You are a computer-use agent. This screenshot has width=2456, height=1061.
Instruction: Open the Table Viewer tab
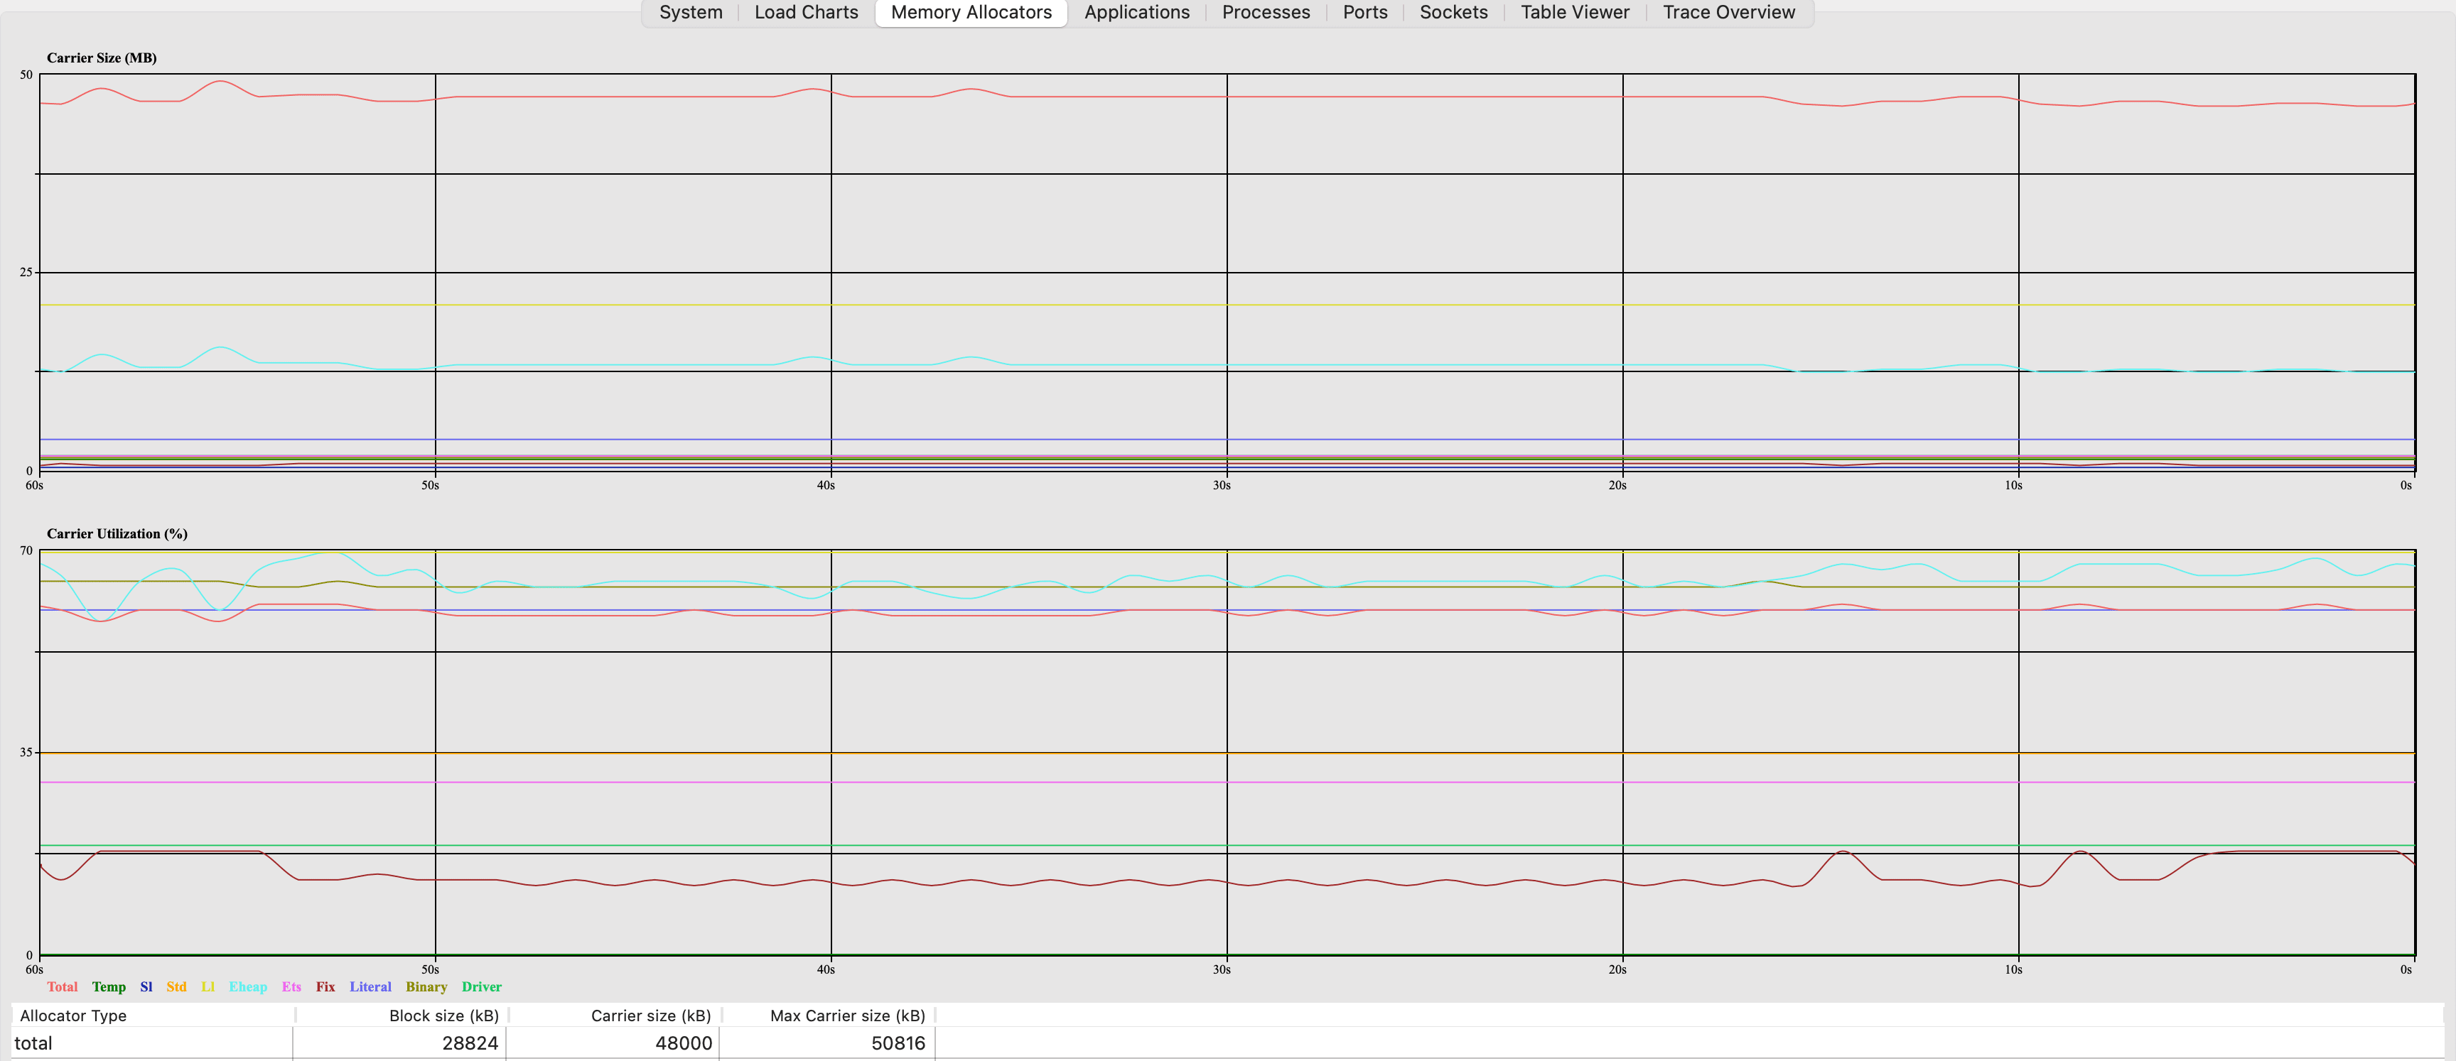point(1574,12)
